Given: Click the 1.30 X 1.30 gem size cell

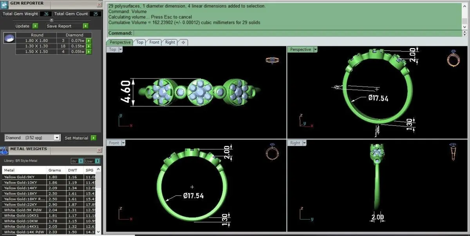Looking at the screenshot, I should (36, 46).
